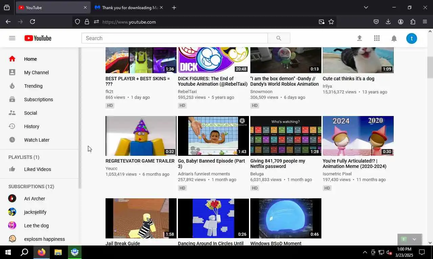
Task: Close the YouTube tab
Action: click(x=85, y=7)
